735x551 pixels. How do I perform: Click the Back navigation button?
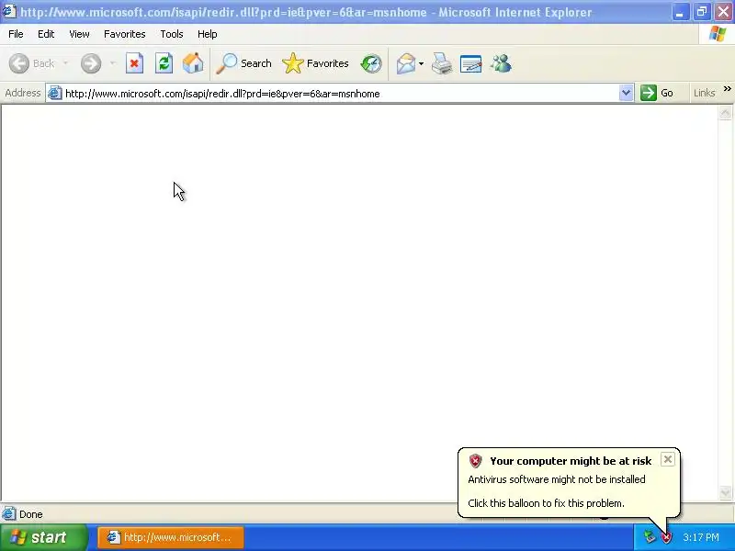(x=32, y=63)
